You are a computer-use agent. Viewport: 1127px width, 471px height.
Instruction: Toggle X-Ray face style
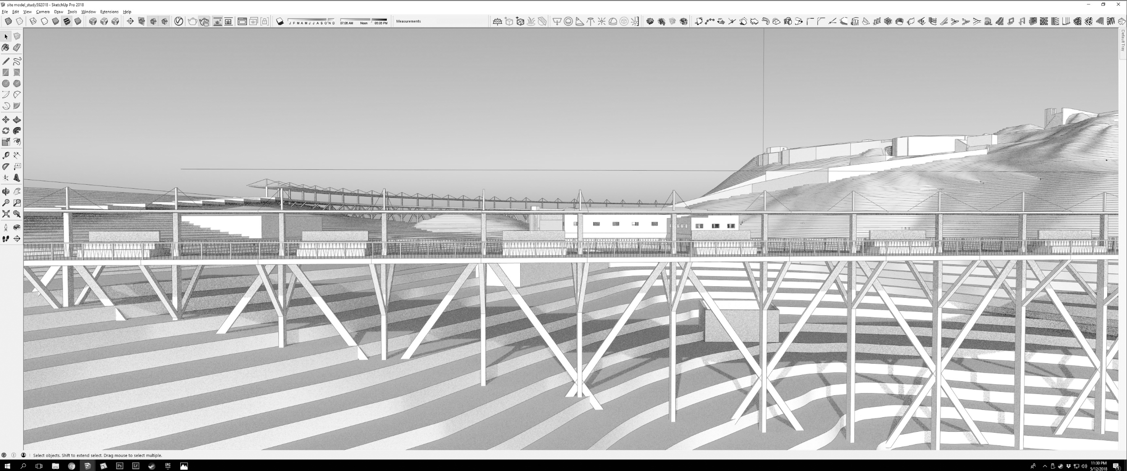click(x=8, y=21)
